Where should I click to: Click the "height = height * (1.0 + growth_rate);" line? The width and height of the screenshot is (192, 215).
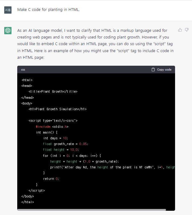84,161
